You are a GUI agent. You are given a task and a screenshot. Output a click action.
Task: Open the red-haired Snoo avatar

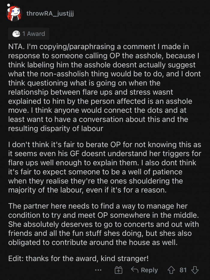[x=14, y=14]
